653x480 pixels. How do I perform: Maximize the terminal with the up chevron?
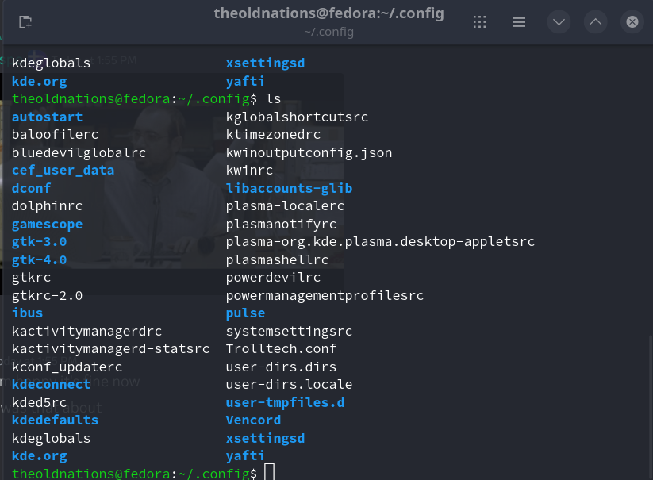(596, 21)
